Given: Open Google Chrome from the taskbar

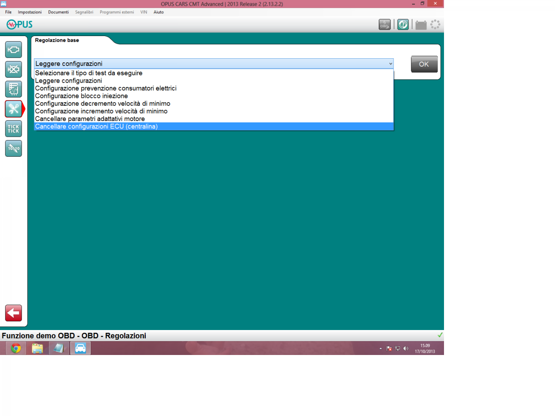Looking at the screenshot, I should 16,349.
